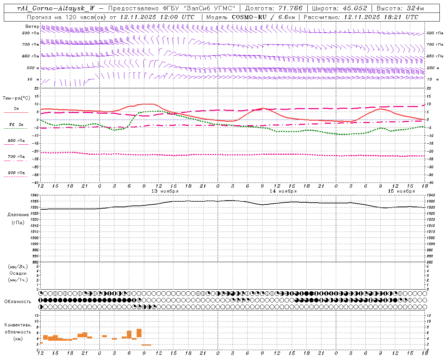The width and height of the screenshot is (445, 356).
Task: Click the Конвективн. convective cloud label
Action: tap(18, 325)
